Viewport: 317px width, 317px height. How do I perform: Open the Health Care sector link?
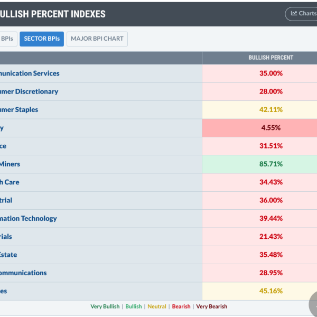[x=10, y=182]
